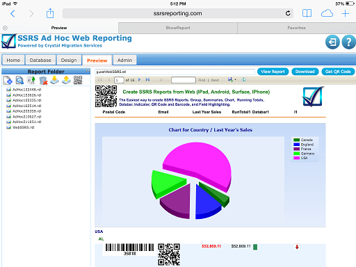The height and width of the screenshot is (267, 356).
Task: Collapse the Report Folder panel
Action: pos(88,71)
